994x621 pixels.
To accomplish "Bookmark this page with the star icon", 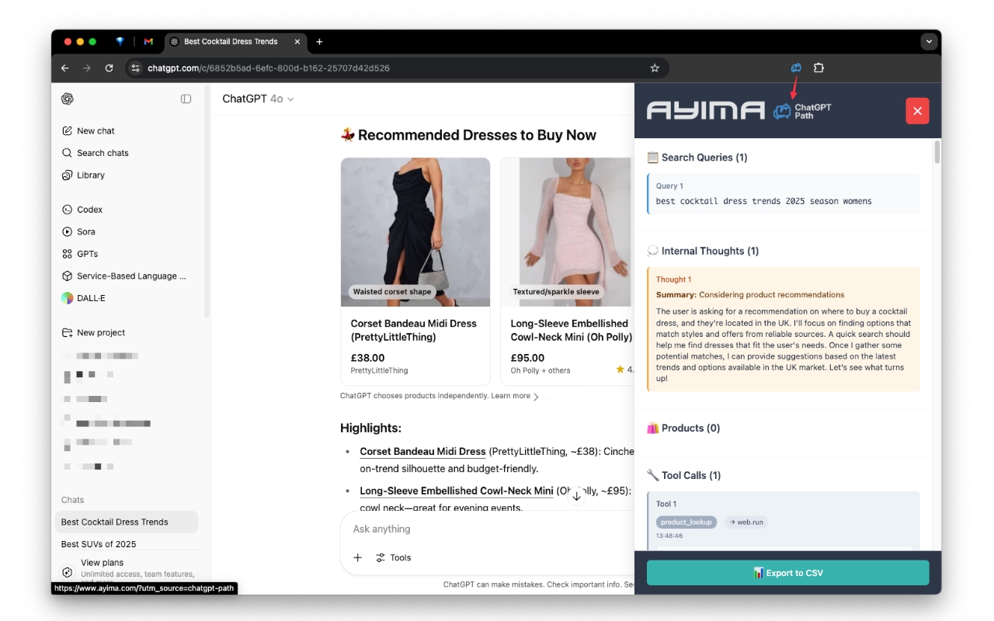I will [x=655, y=68].
